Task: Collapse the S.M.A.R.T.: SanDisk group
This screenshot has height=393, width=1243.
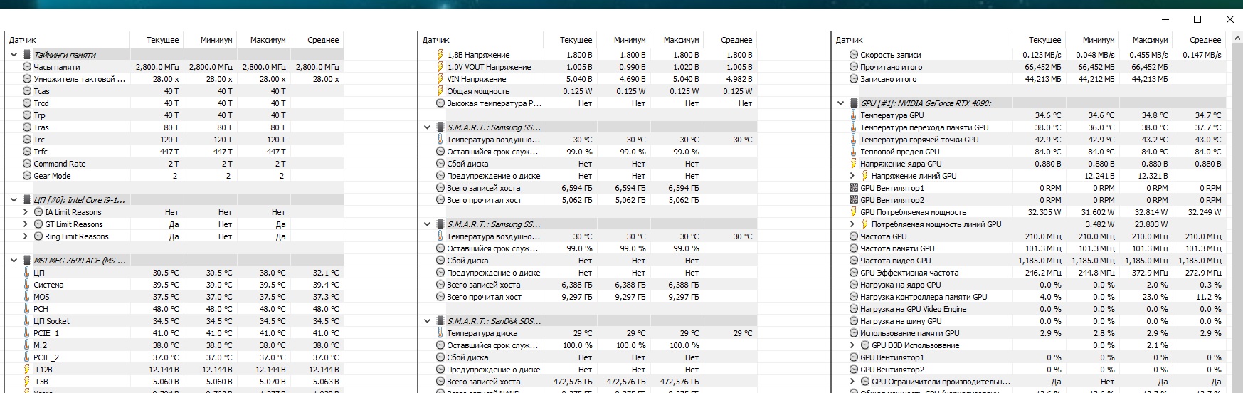Action: (x=427, y=321)
